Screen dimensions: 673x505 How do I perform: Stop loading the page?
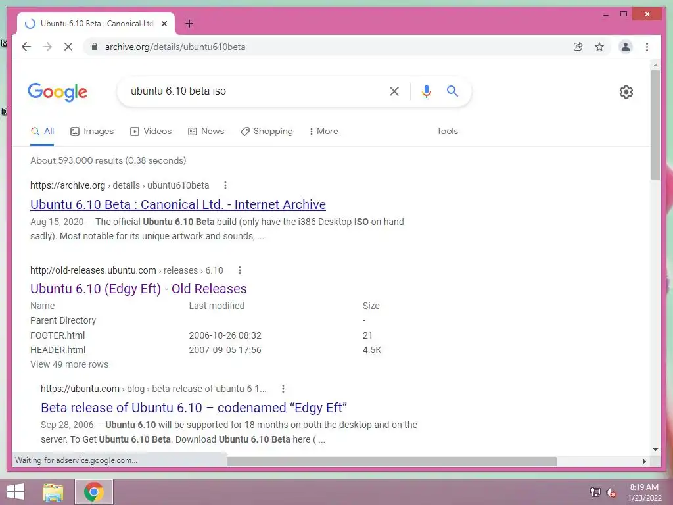(68, 47)
